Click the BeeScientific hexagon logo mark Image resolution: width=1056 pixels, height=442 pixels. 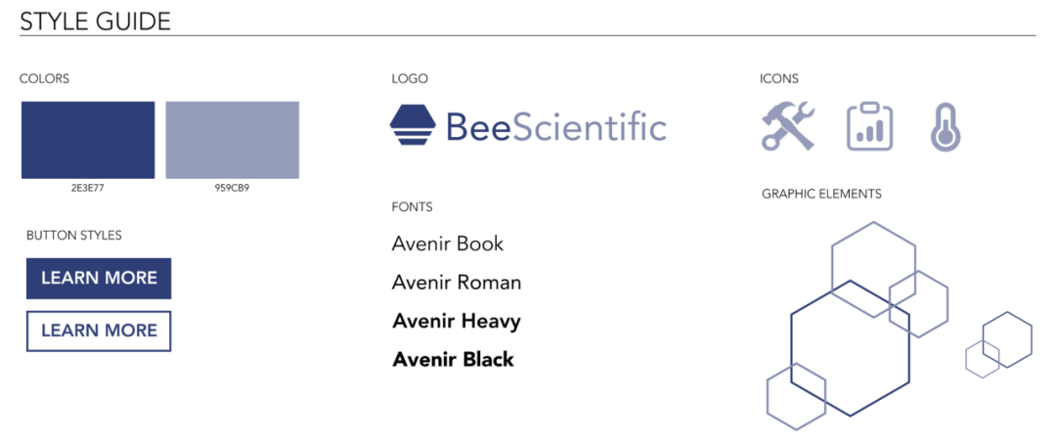point(412,126)
